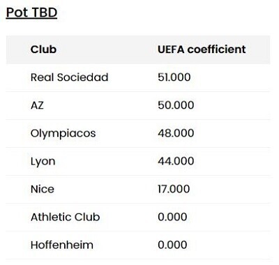
Task: Click Real Sociedad's 51.000 coefficient
Action: [174, 77]
